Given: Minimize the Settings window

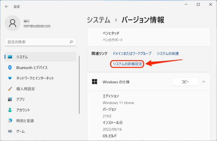Looking at the screenshot, I should coord(186,4).
